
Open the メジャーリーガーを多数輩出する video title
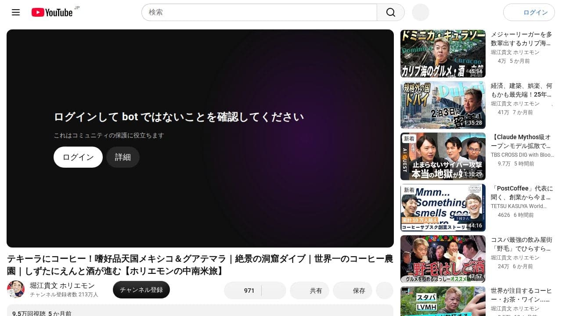(522, 39)
